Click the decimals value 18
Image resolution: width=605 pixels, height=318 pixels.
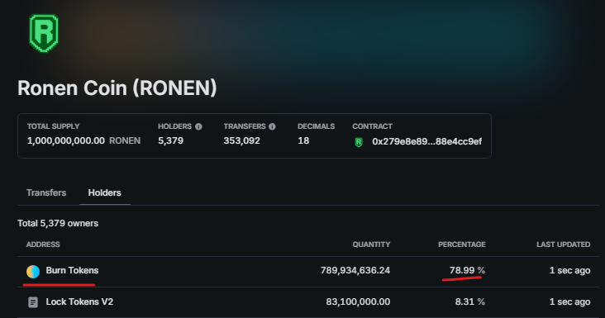303,140
